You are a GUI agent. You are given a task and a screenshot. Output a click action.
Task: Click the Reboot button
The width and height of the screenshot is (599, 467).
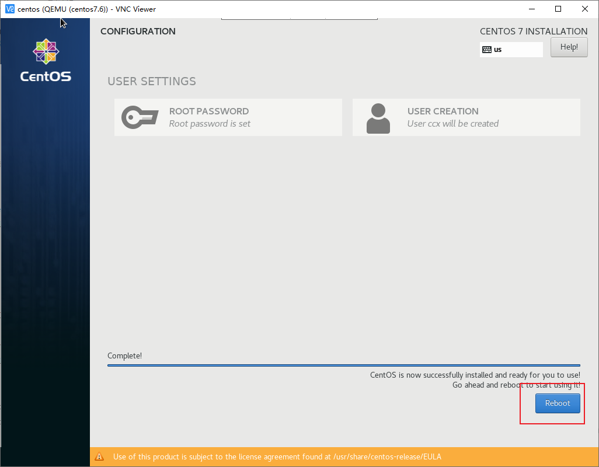(x=558, y=403)
